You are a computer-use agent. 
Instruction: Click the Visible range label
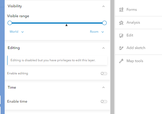(x=18, y=16)
